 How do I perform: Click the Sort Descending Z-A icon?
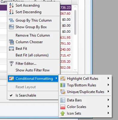tap(11, 12)
